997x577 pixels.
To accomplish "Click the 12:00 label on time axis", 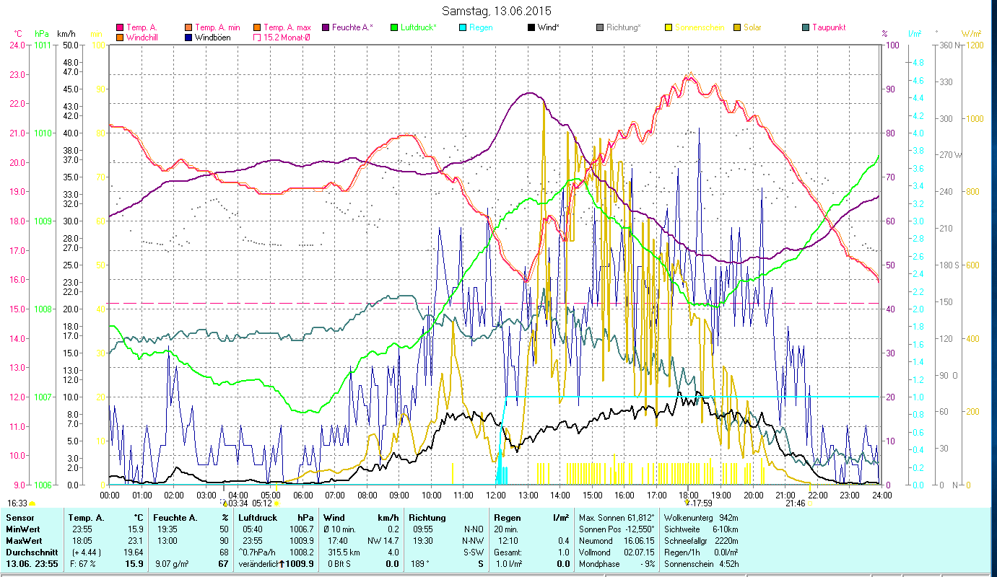I will point(496,495).
